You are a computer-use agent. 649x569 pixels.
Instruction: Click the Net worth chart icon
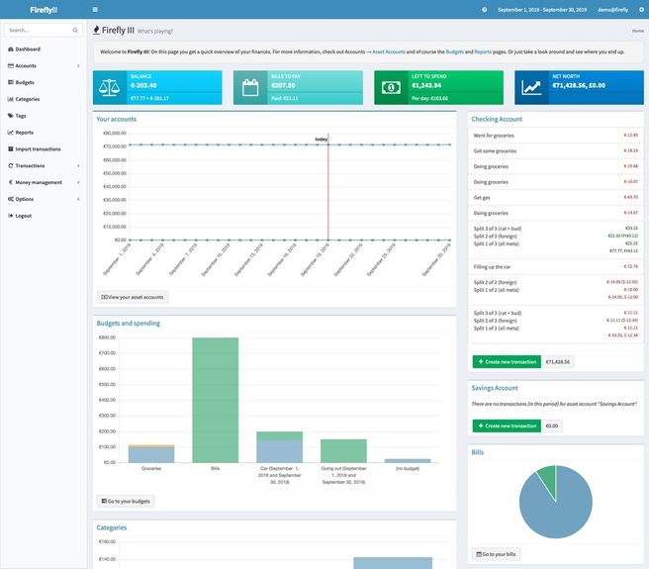531,88
